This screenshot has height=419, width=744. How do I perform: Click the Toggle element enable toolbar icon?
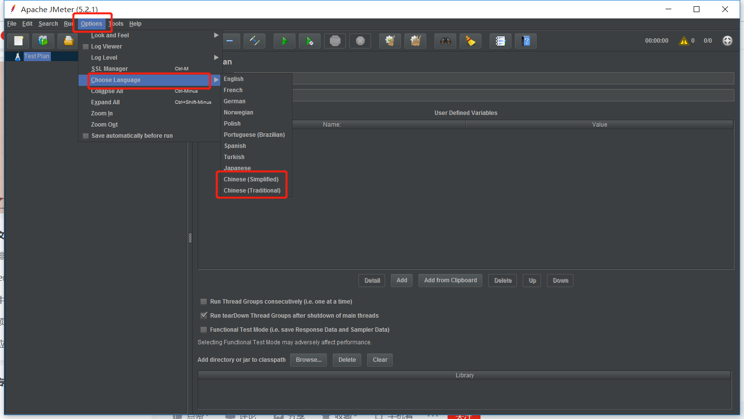pos(254,41)
